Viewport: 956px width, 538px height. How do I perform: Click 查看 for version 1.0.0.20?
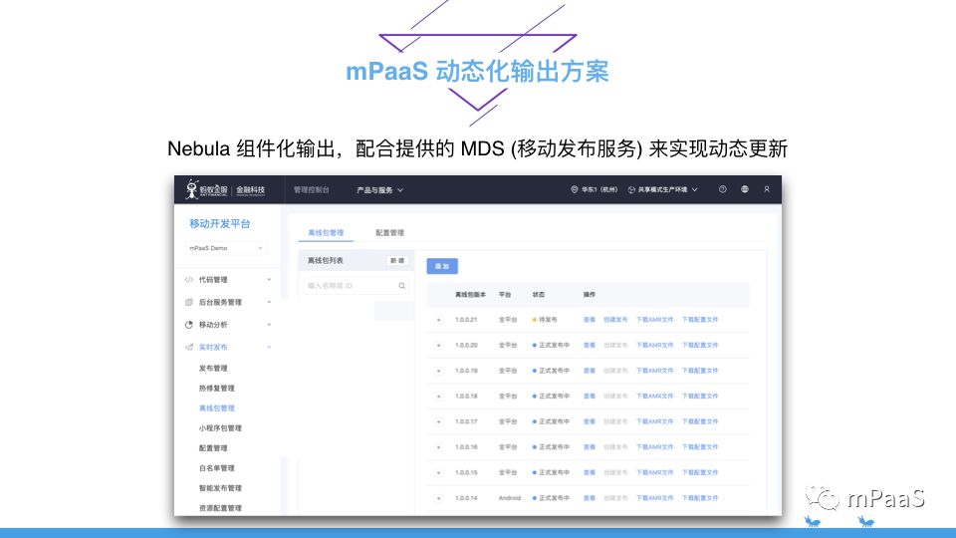tap(589, 346)
